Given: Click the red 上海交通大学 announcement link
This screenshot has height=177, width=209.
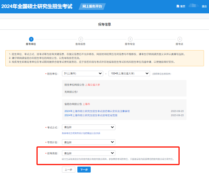Looking at the screenshot, I should (x=92, y=85).
